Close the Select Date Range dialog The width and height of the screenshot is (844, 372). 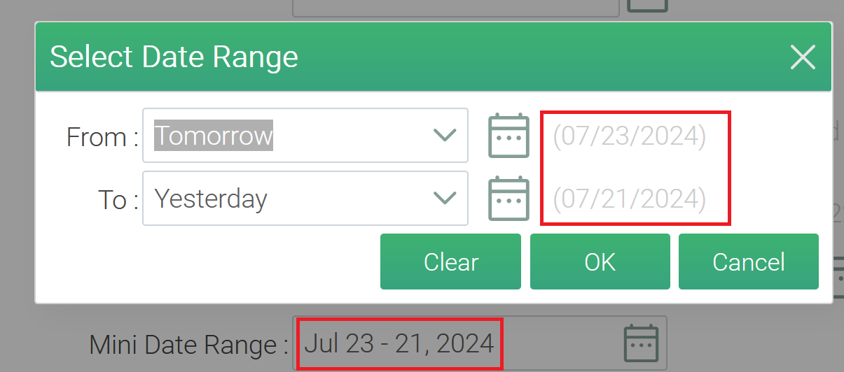coord(802,57)
